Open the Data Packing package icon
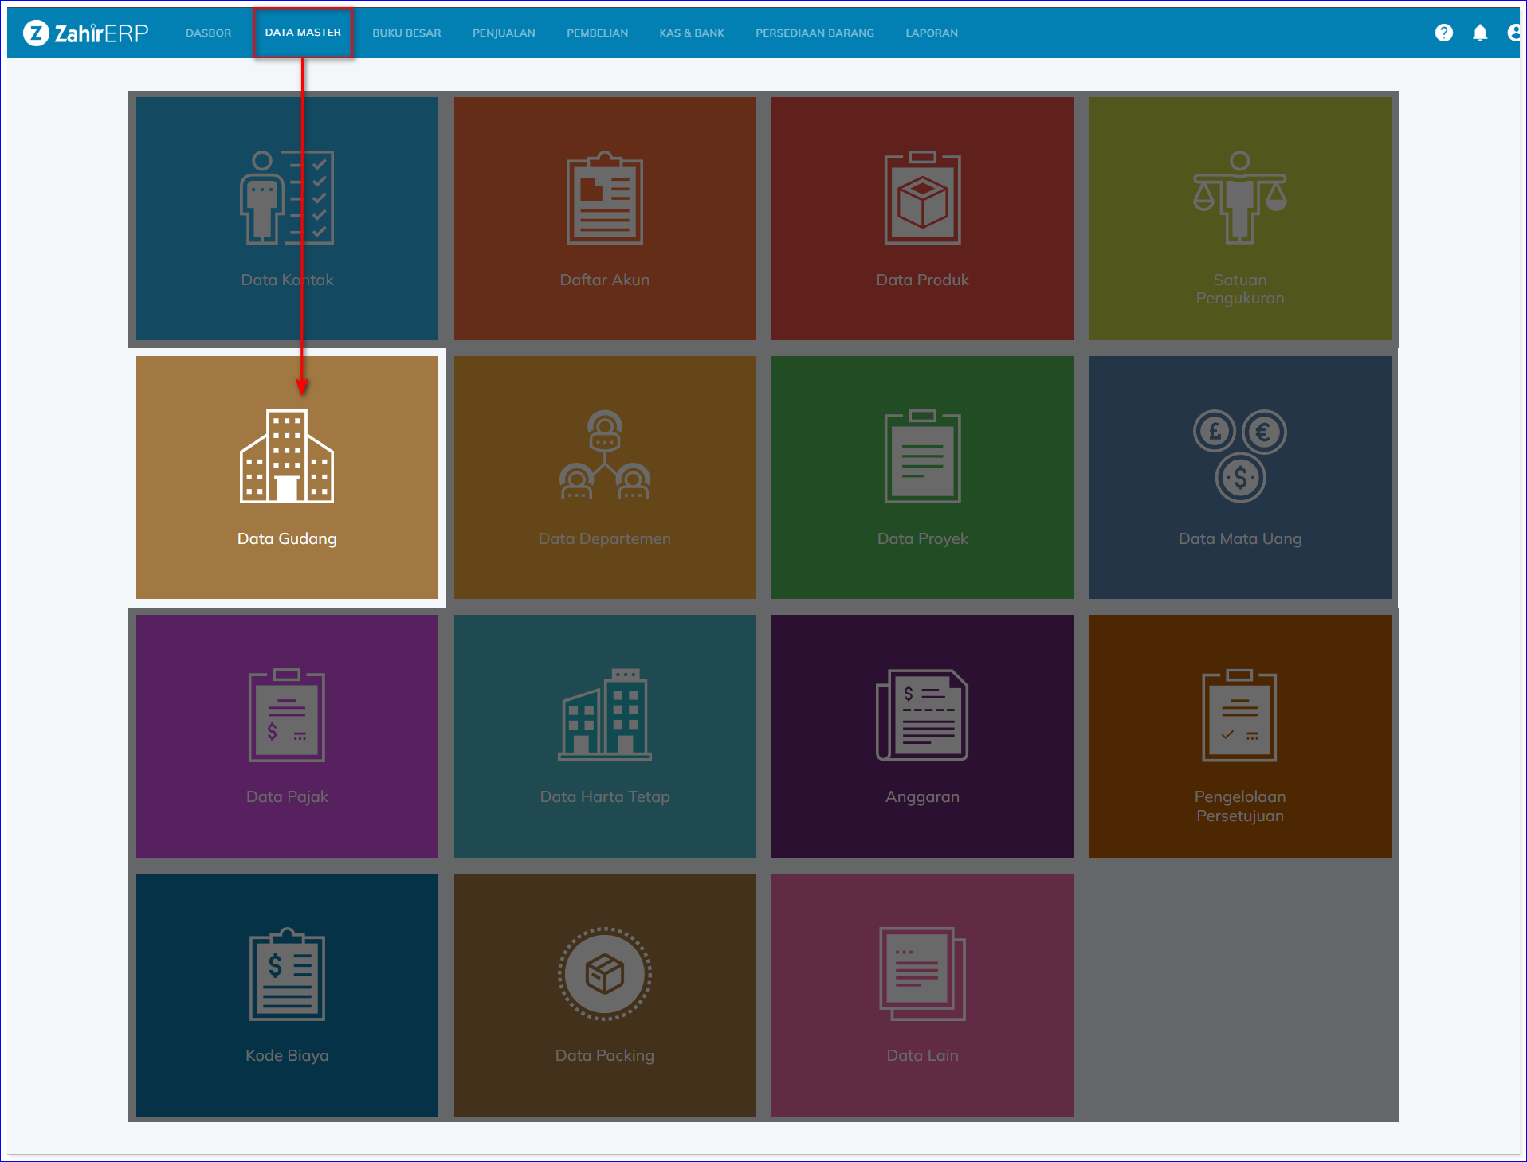This screenshot has height=1162, width=1527. point(604,973)
